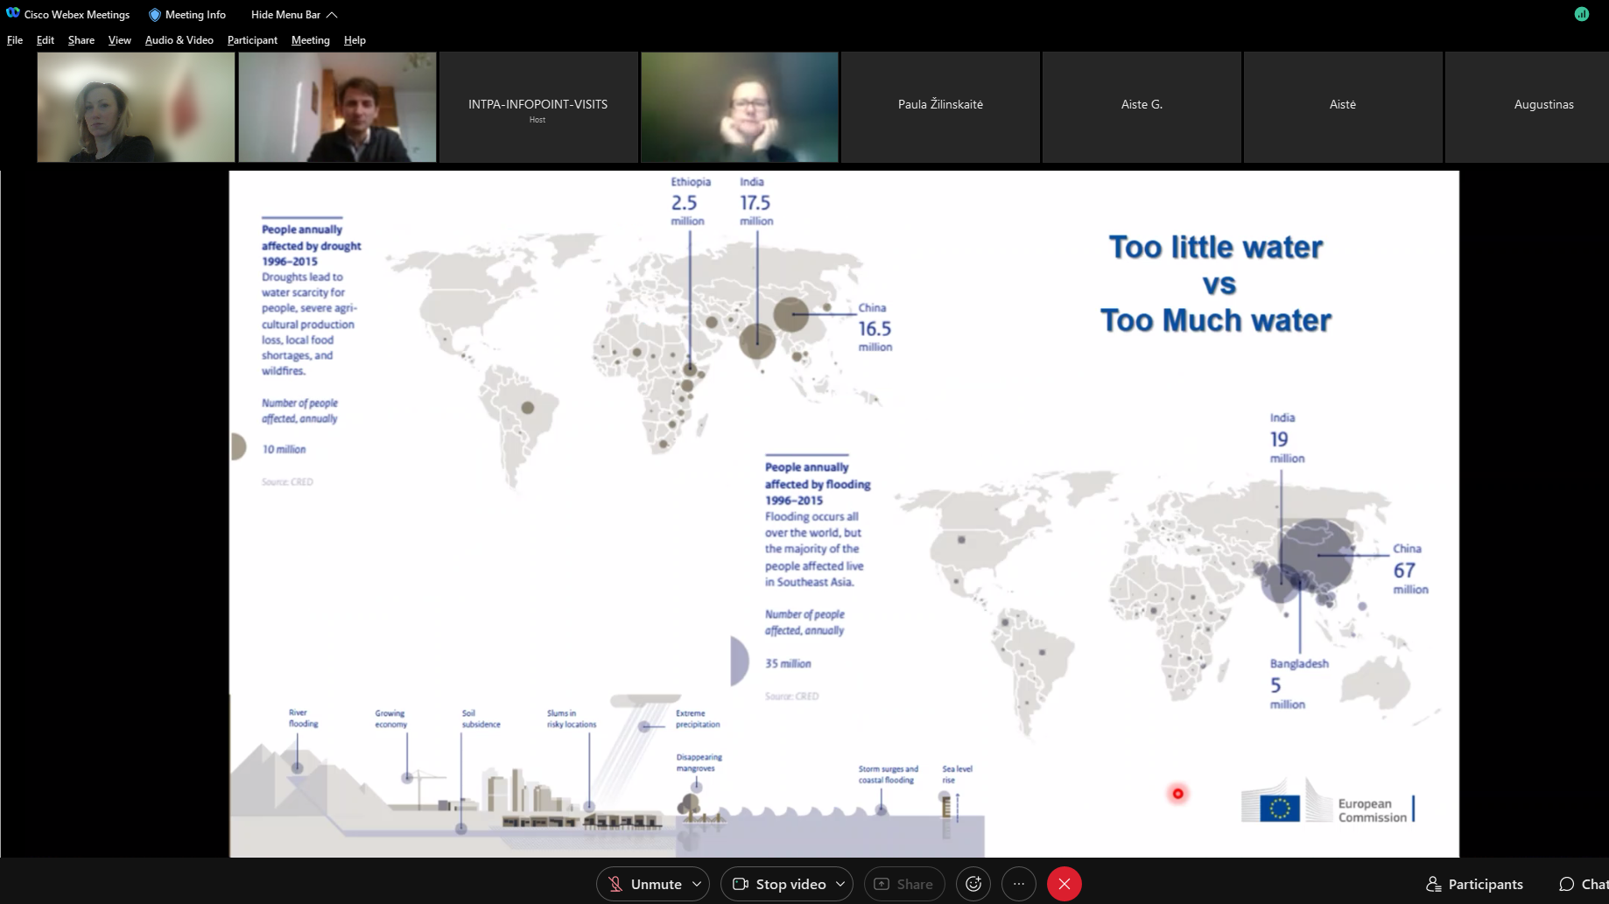Click Bangladesh 5 million label
This screenshot has width=1609, height=904.
(x=1299, y=683)
